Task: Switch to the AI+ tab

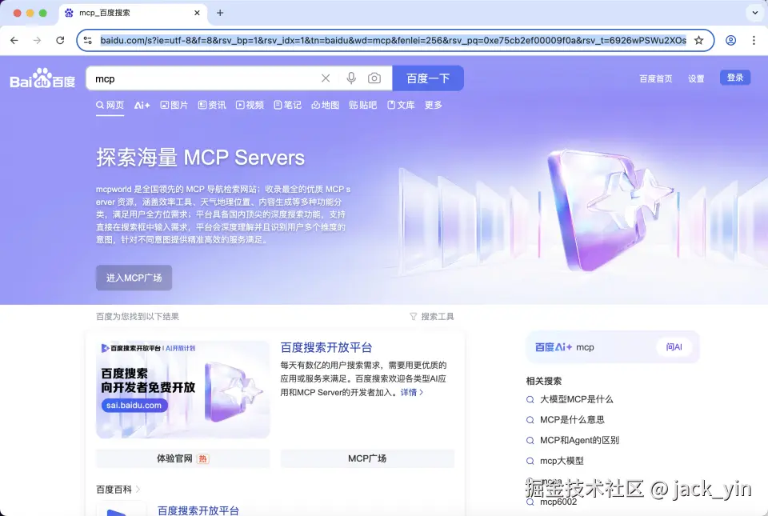Action: click(x=142, y=105)
